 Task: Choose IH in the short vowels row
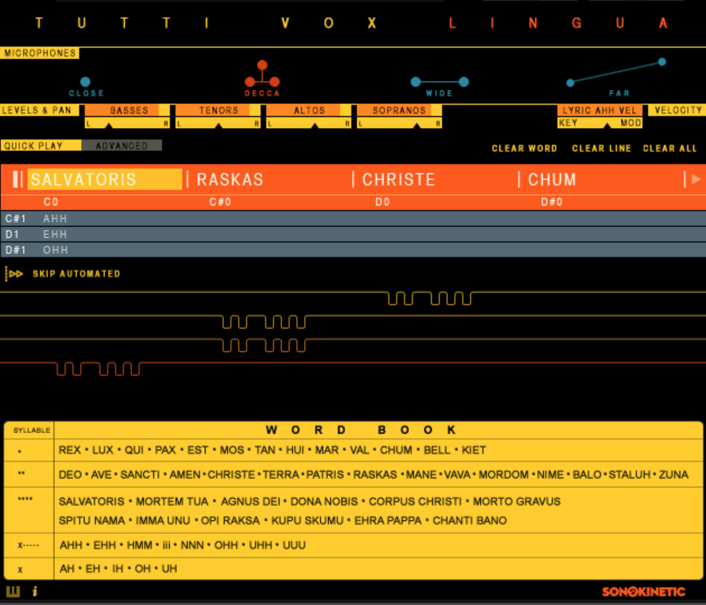pos(117,569)
